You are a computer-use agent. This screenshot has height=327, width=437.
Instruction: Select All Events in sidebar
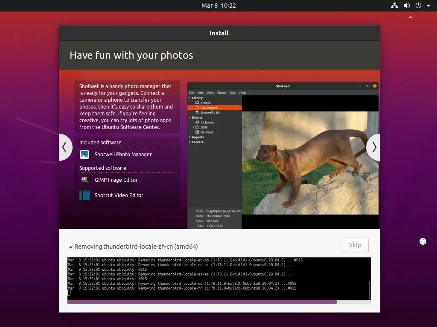207,122
